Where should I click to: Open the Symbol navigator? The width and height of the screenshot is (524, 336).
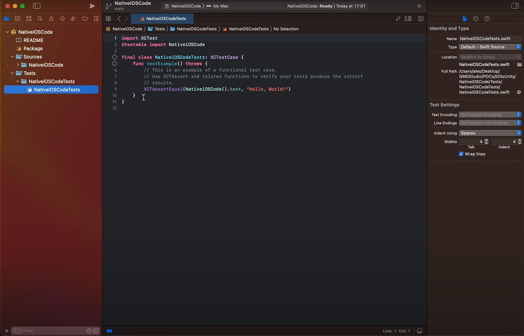click(x=29, y=19)
